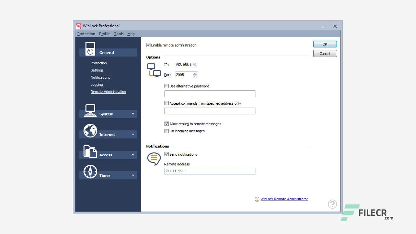
Task: Click the Internet globe icon
Action: click(90, 131)
